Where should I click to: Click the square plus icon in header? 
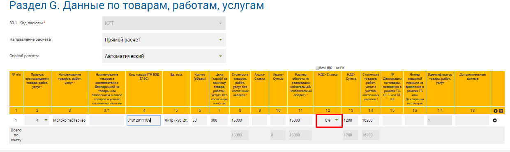(501, 111)
